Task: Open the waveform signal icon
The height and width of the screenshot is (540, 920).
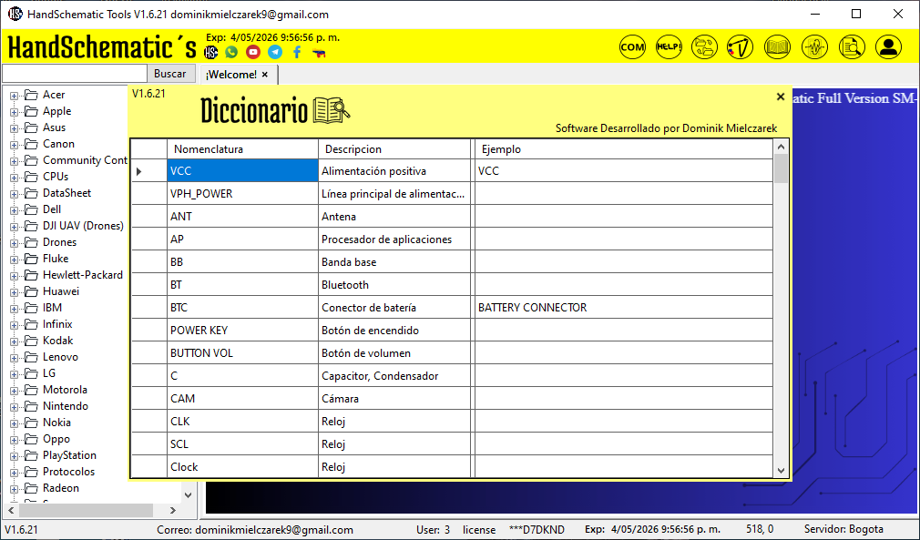Action: click(814, 47)
